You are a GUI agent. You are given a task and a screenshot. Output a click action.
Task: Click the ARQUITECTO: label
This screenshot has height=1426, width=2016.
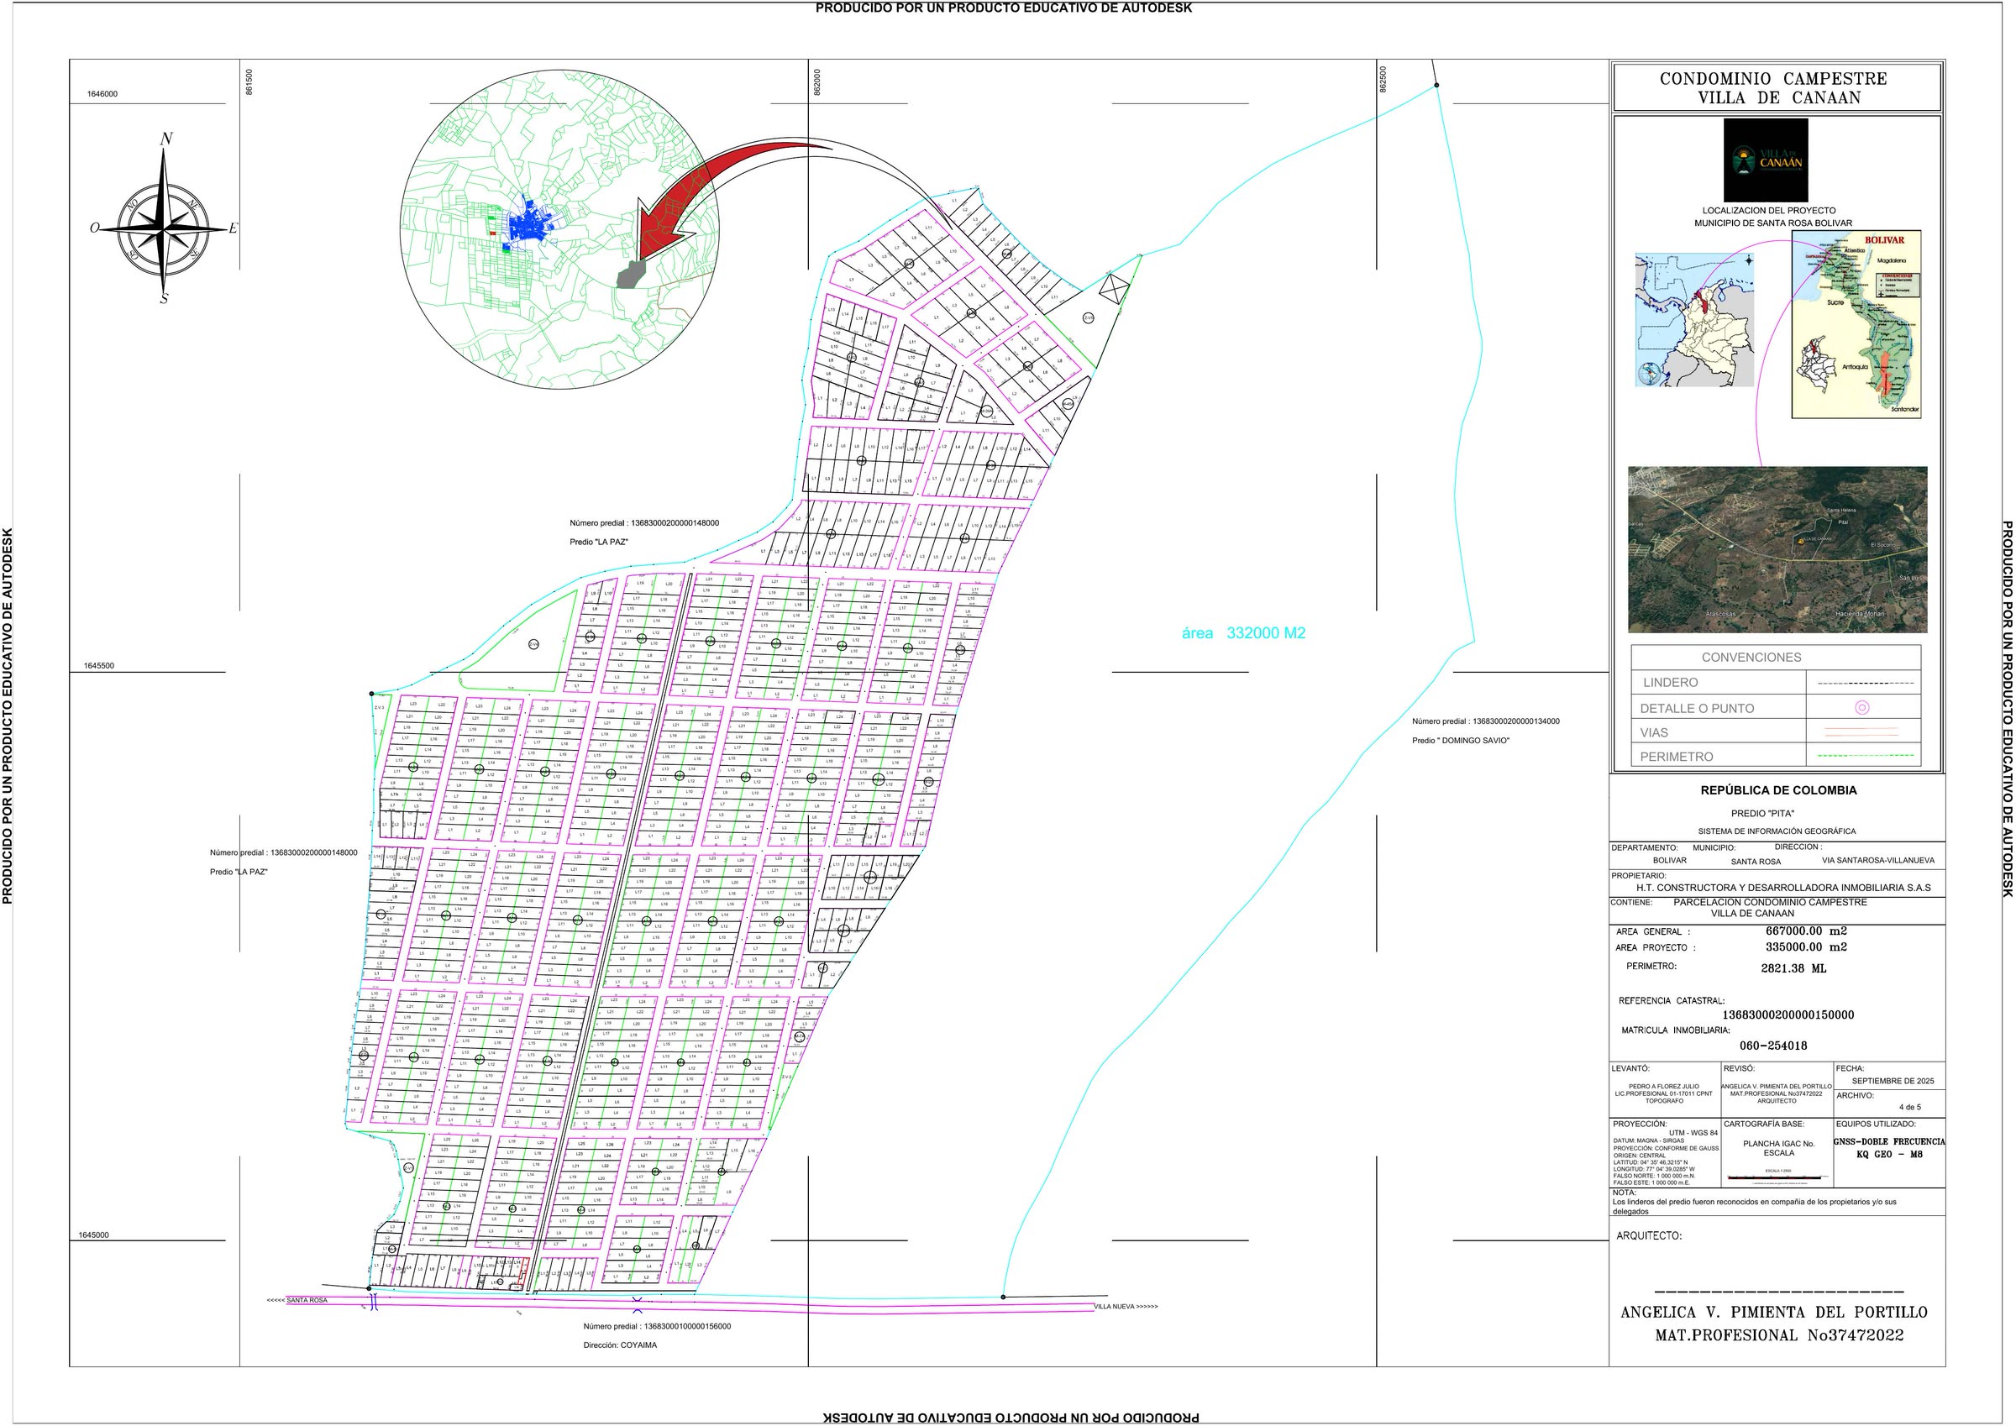click(1649, 1235)
